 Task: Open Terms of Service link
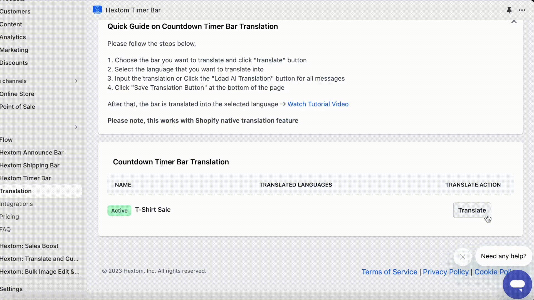pos(389,272)
